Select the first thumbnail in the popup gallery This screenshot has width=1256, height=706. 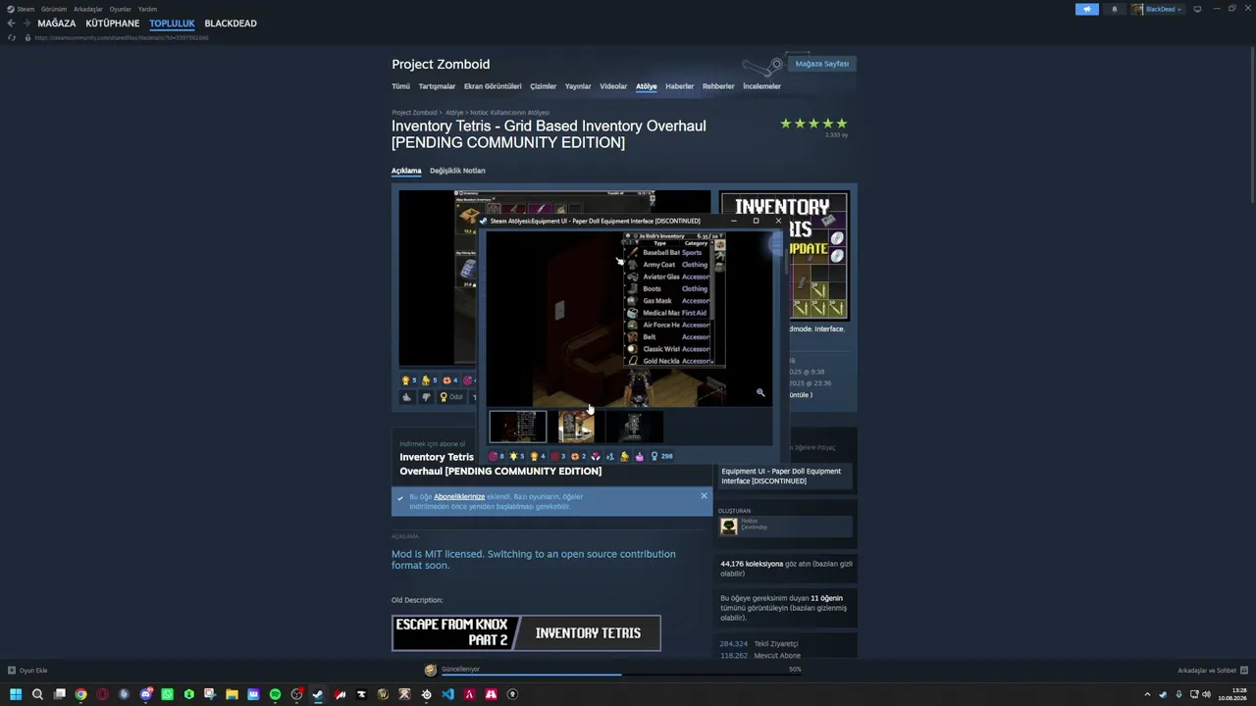pyautogui.click(x=518, y=427)
